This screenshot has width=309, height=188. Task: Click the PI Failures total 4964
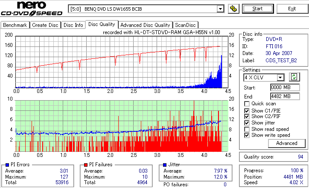tap(142, 182)
